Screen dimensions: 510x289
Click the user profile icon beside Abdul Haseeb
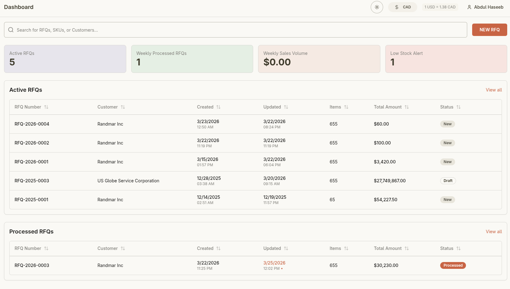(x=469, y=7)
